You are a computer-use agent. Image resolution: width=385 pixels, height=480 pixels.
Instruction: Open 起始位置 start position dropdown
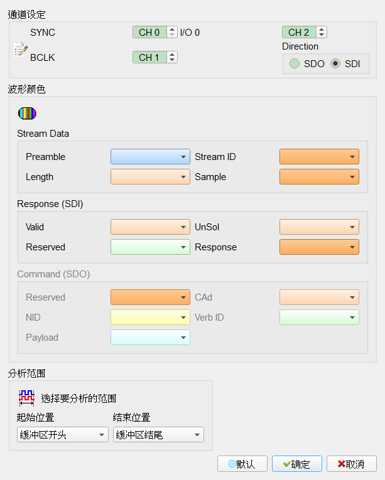point(63,435)
